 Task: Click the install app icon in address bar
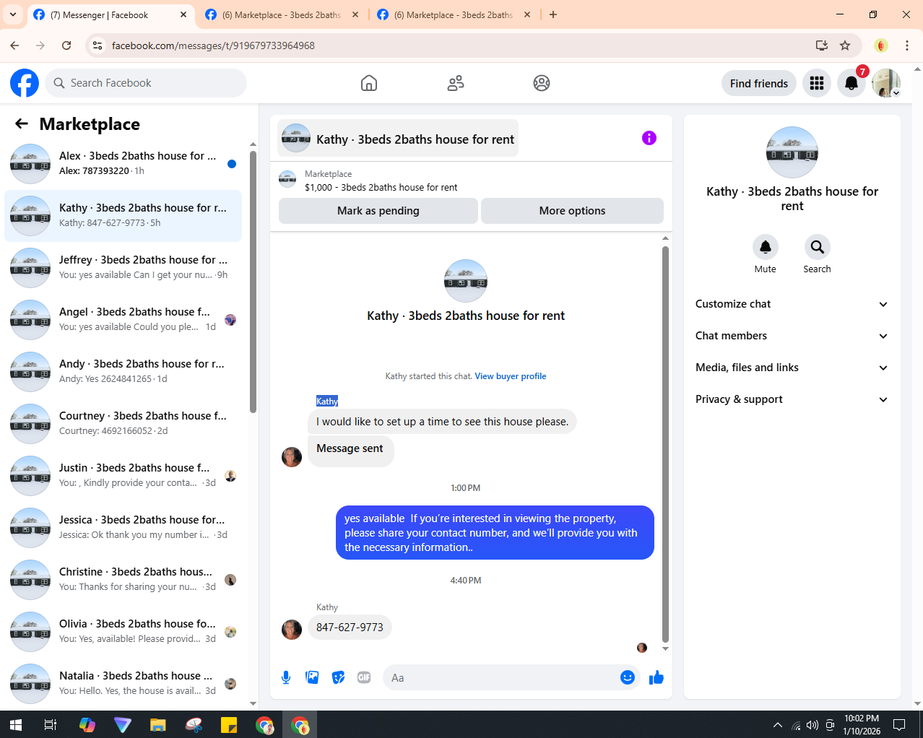point(822,45)
